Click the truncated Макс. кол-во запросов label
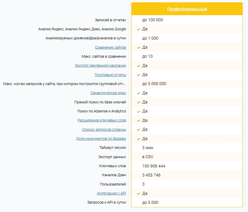Image resolution: width=248 pixels, height=212 pixels. (x=65, y=84)
